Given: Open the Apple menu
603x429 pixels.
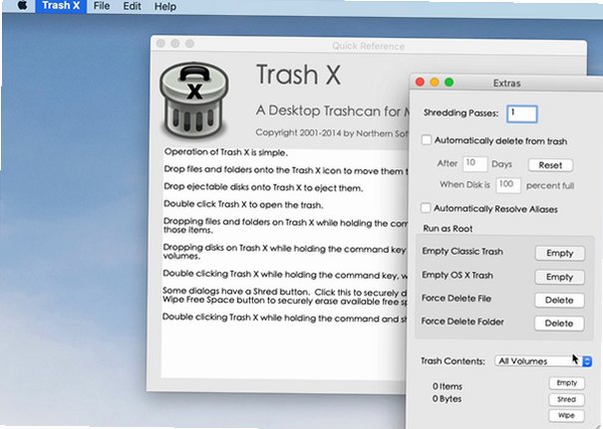Looking at the screenshot, I should coord(22,6).
